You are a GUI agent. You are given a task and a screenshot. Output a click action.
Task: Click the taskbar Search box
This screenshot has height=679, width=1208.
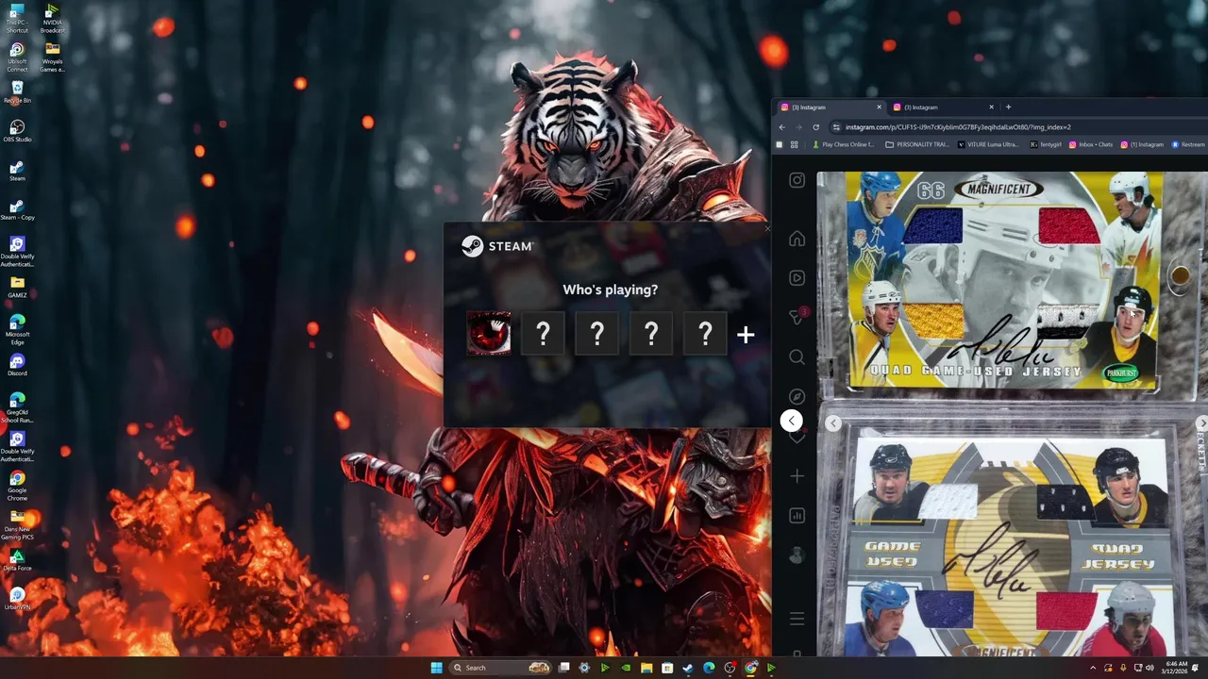click(500, 668)
